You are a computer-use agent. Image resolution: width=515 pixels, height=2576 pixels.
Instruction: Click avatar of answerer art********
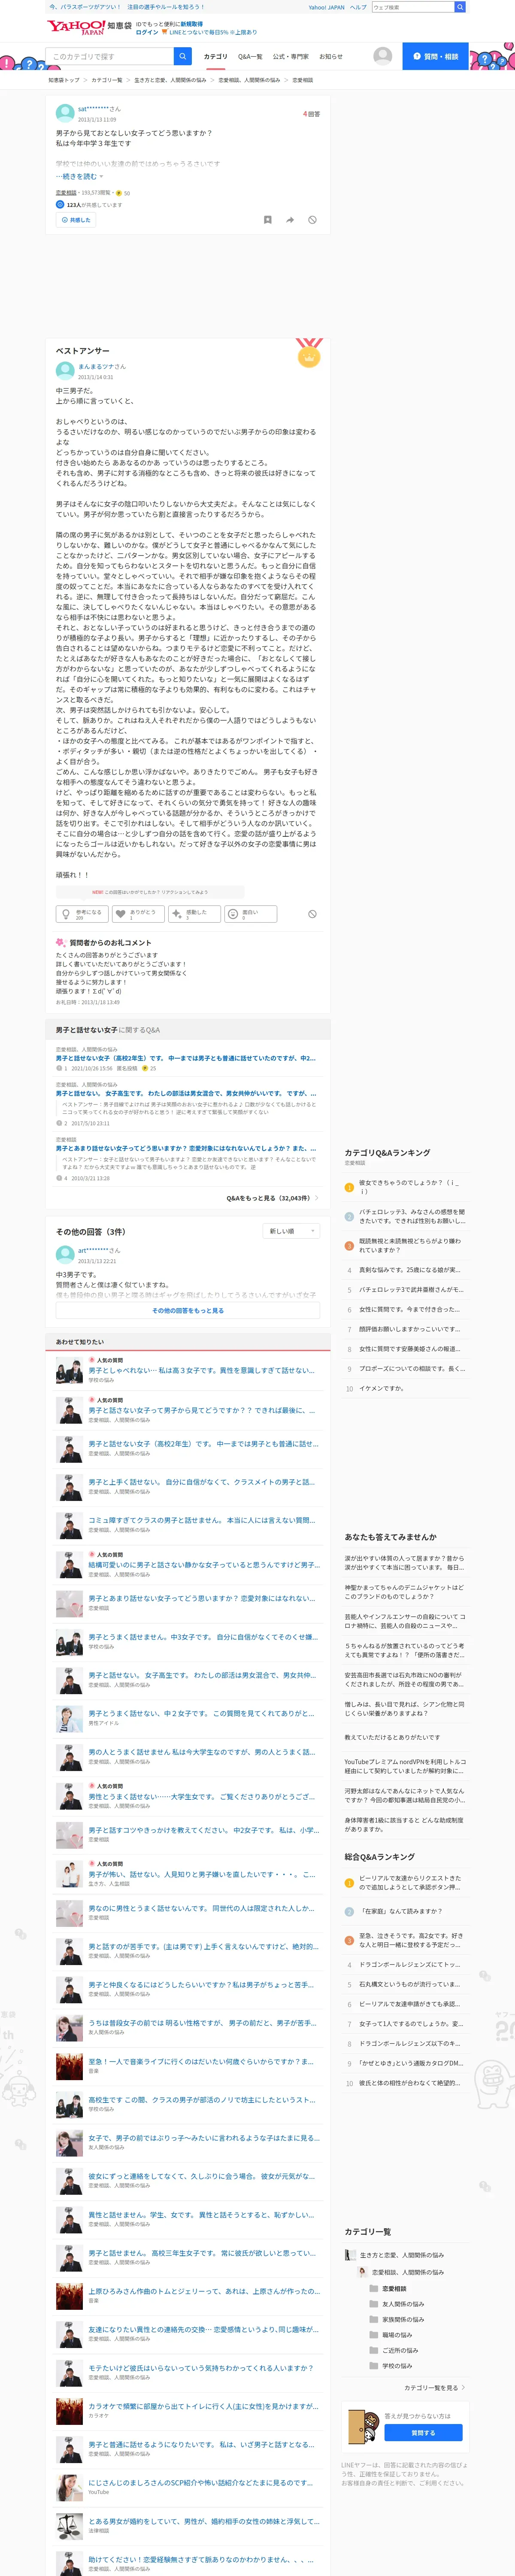click(x=65, y=1255)
